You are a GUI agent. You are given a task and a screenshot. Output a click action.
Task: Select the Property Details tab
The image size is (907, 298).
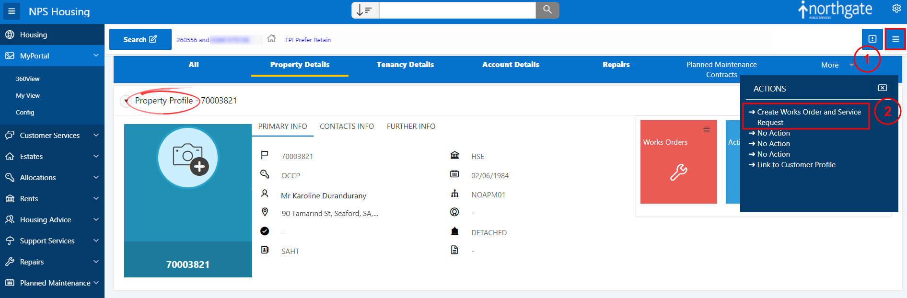pos(300,65)
